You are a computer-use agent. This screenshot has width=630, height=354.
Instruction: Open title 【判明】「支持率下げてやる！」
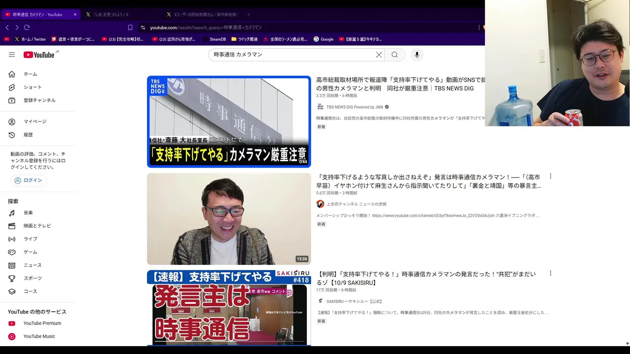point(426,278)
